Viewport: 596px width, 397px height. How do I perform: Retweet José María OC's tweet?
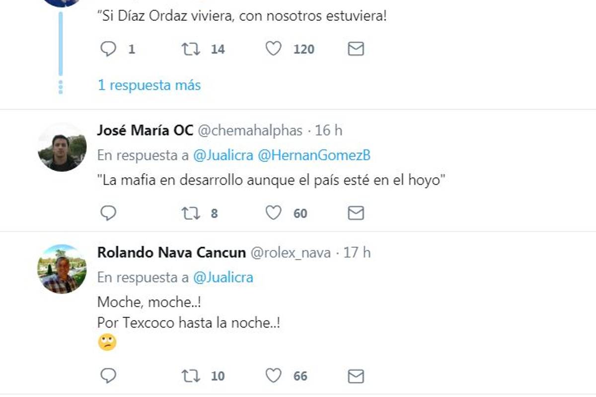coord(191,213)
